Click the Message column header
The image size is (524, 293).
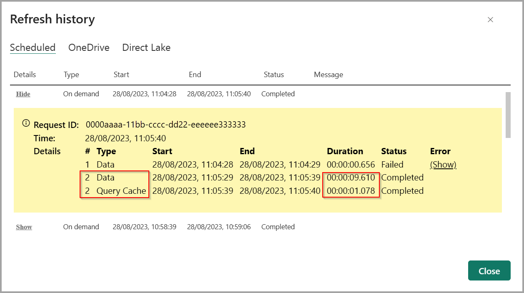coord(328,74)
